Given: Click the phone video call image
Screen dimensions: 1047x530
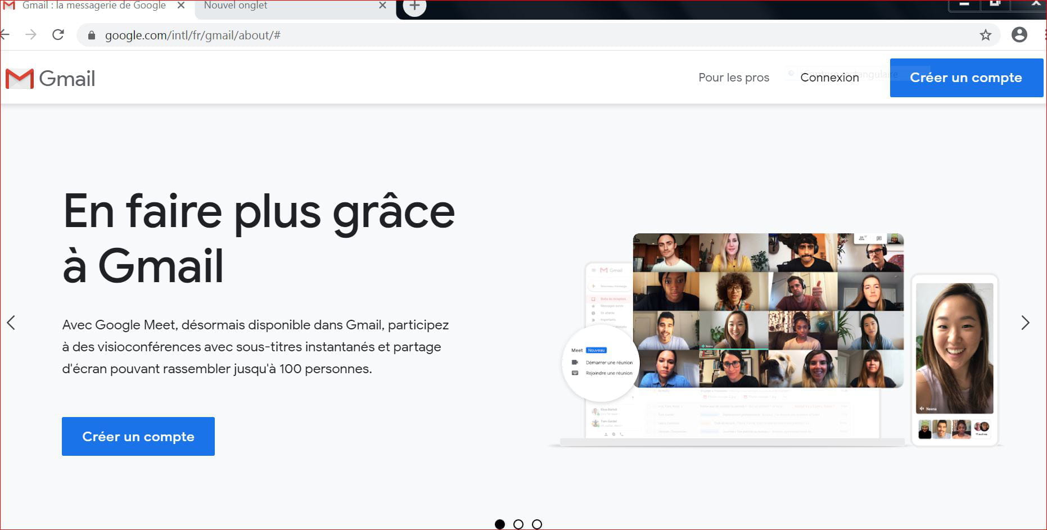Looking at the screenshot, I should click(954, 360).
